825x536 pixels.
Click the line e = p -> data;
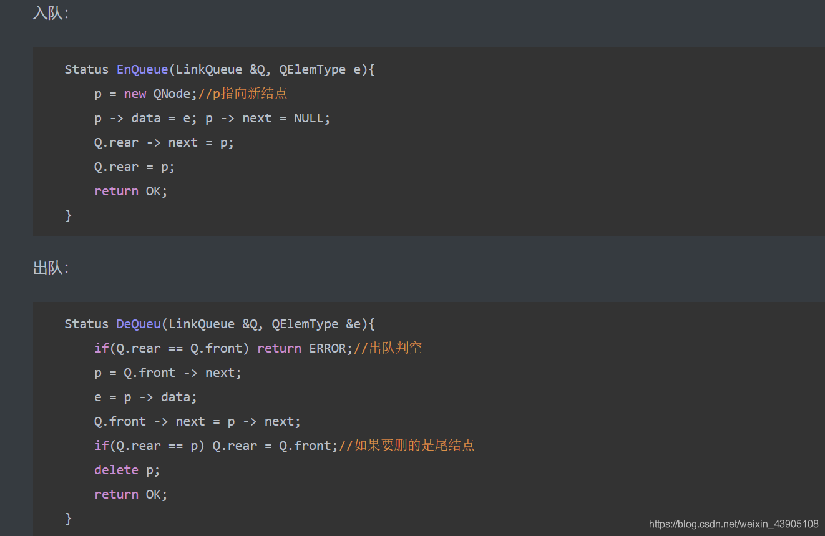[x=145, y=397]
